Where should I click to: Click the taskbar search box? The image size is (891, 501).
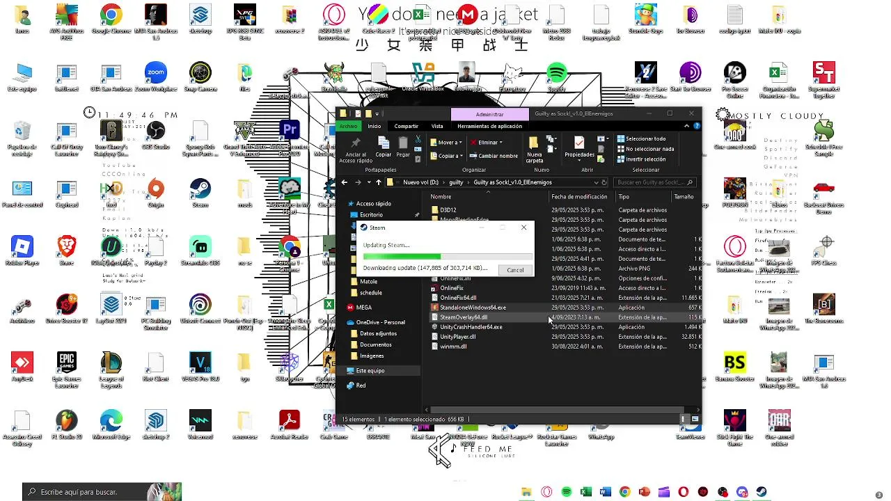tap(102, 492)
